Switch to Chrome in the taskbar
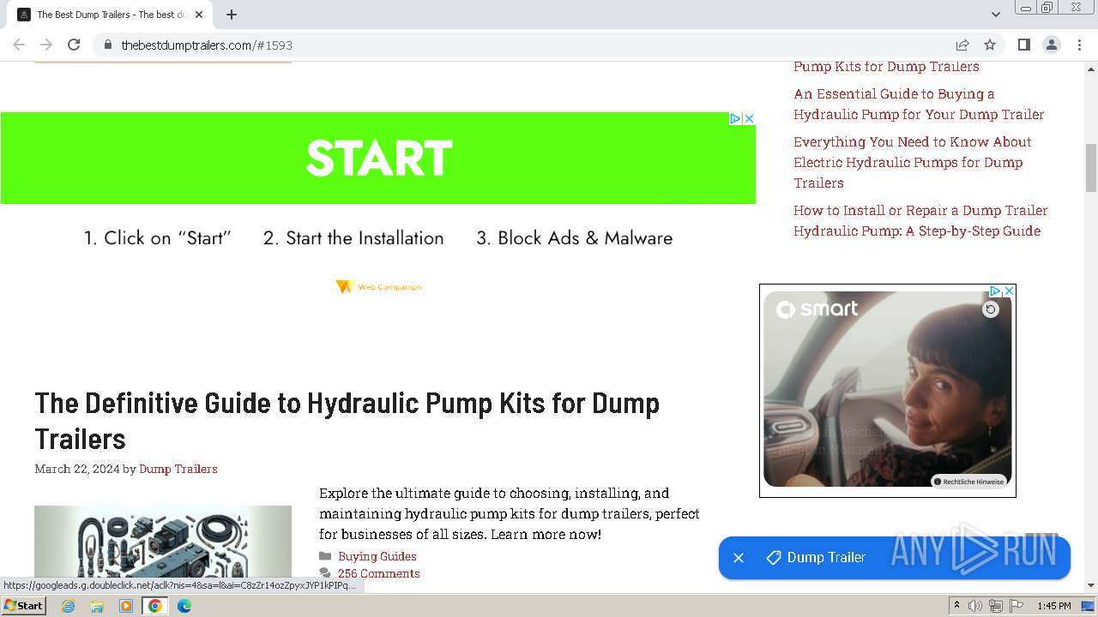 coord(155,606)
